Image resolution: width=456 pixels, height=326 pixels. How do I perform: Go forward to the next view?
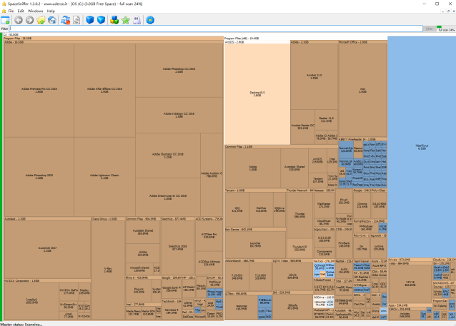click(30, 20)
